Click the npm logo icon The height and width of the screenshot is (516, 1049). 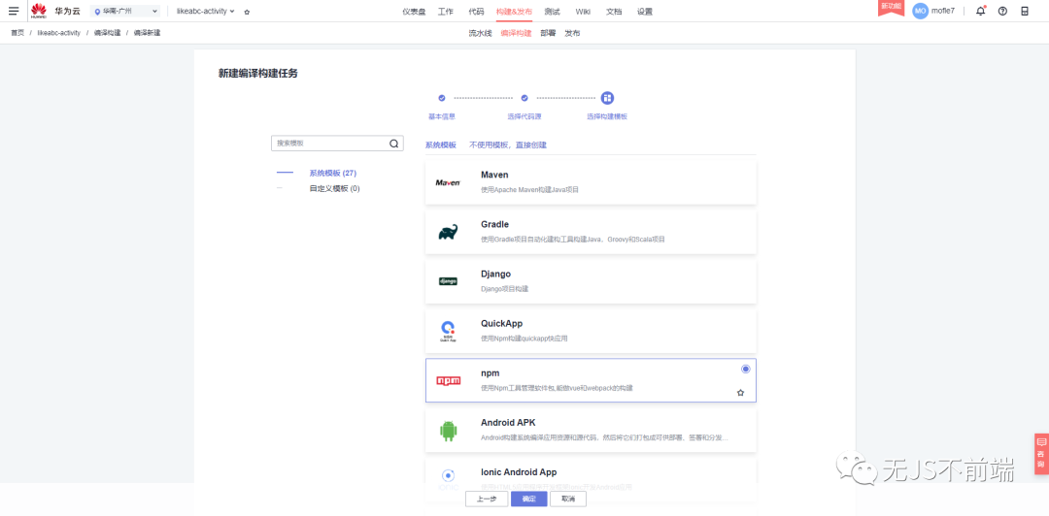pos(448,380)
